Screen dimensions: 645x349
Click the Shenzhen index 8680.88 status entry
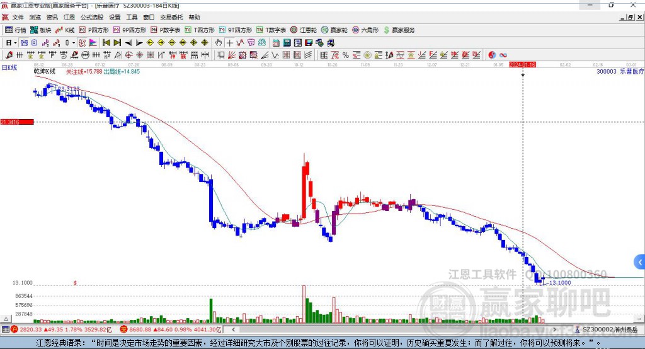point(171,329)
